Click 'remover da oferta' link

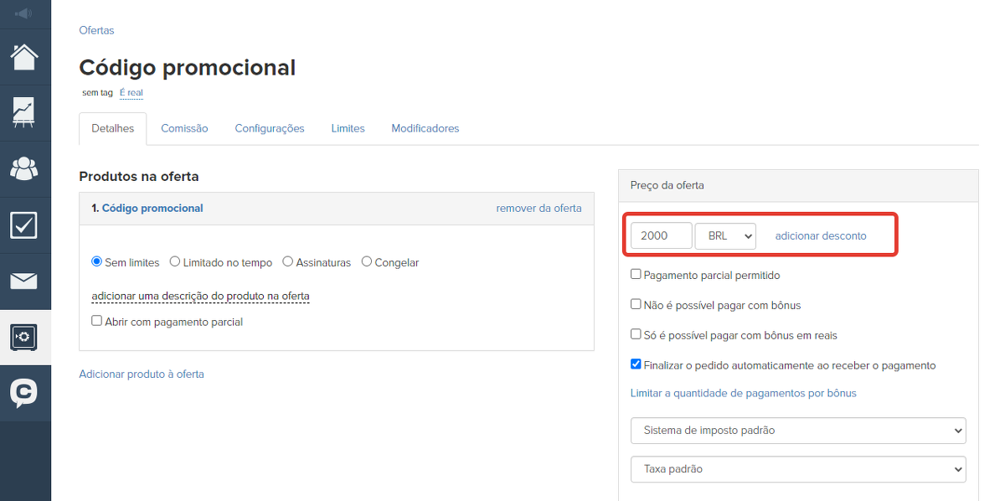click(x=539, y=209)
